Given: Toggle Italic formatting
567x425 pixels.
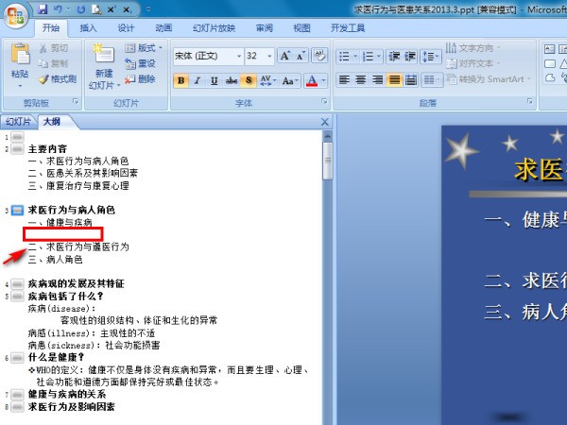Looking at the screenshot, I should coord(198,80).
